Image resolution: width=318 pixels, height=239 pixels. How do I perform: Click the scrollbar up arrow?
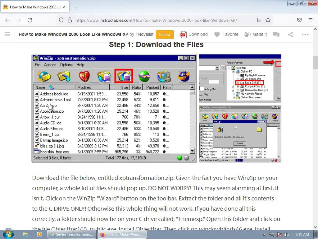point(315,29)
